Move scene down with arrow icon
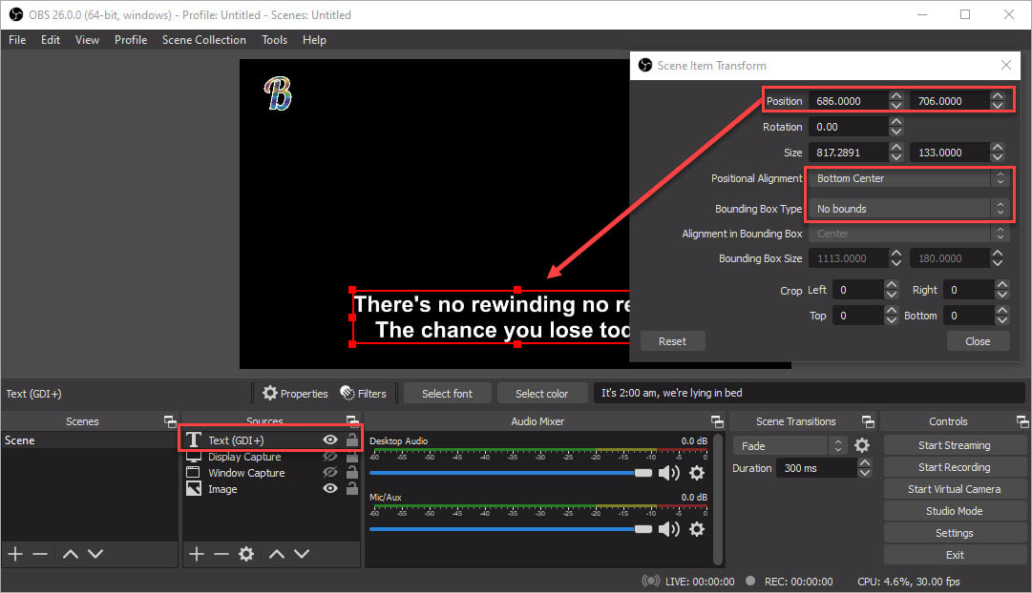Viewport: 1032px width, 593px height. (x=95, y=554)
